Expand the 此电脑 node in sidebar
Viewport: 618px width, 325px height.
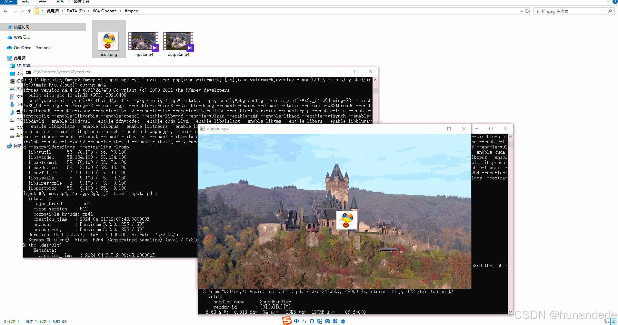(6, 58)
